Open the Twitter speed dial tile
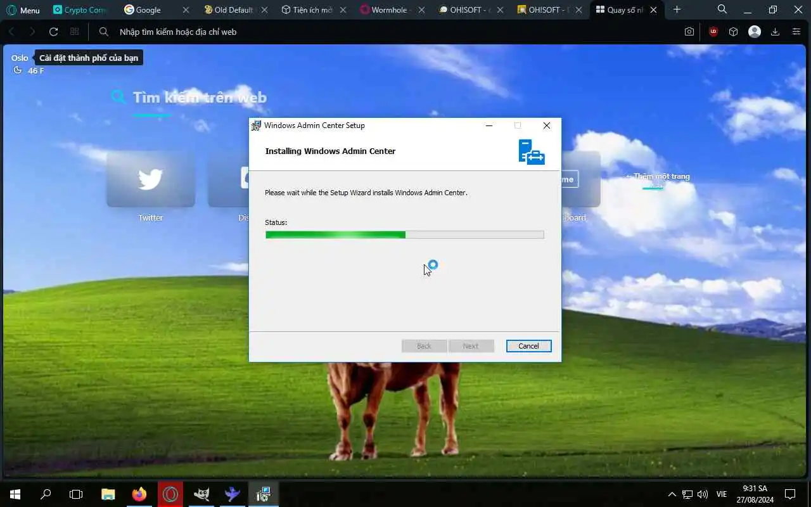The image size is (811, 507). (x=151, y=179)
